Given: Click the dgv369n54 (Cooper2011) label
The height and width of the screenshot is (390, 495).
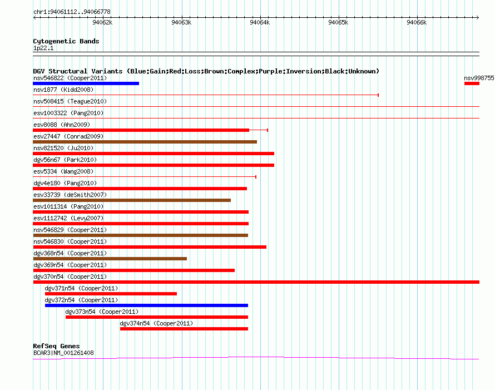Looking at the screenshot, I should click(70, 265).
